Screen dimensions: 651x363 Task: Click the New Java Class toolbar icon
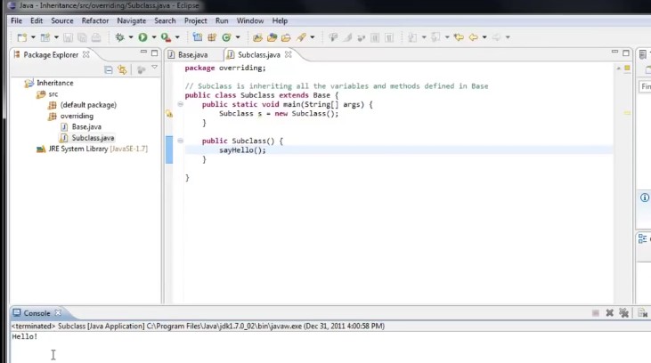pos(225,37)
